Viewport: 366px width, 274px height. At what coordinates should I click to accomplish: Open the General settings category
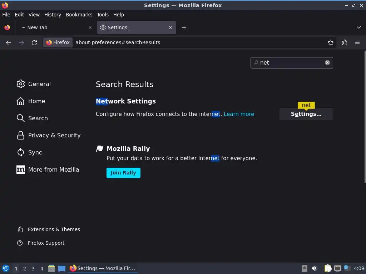click(x=34, y=84)
